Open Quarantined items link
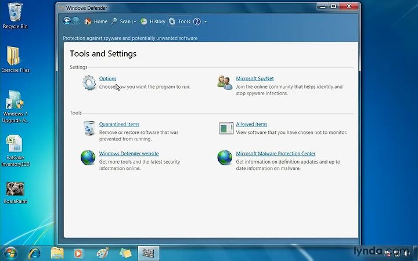 [119, 124]
